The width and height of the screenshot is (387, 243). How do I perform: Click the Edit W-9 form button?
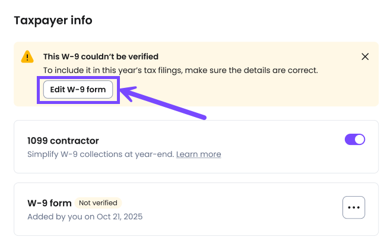78,90
